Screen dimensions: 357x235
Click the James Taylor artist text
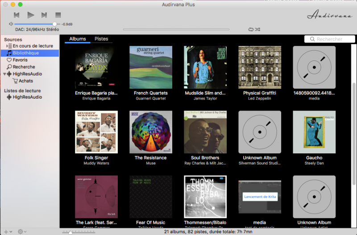pyautogui.click(x=205, y=99)
